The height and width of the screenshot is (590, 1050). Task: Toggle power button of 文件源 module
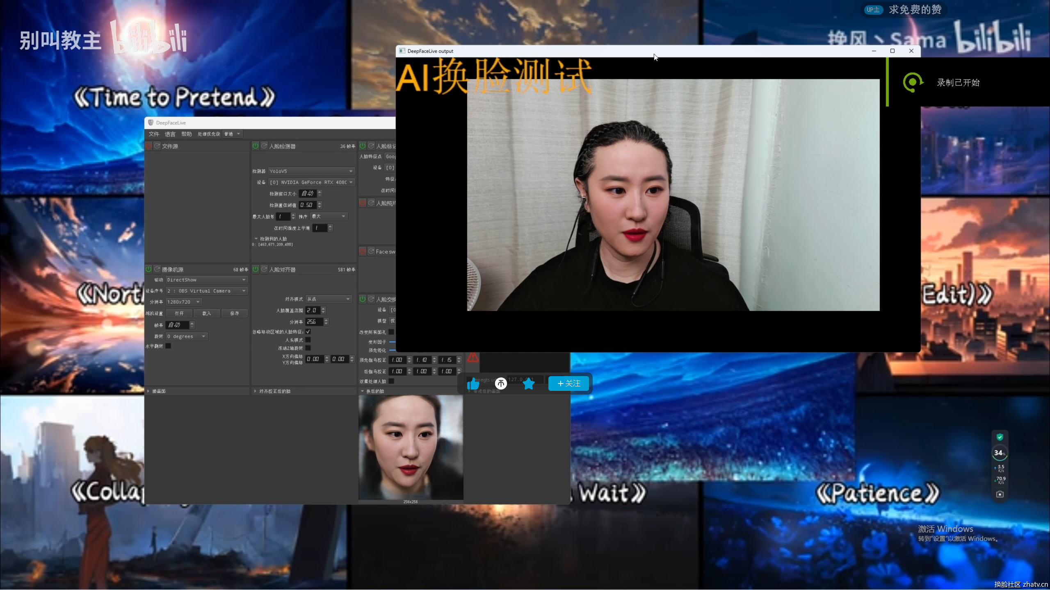pyautogui.click(x=148, y=146)
